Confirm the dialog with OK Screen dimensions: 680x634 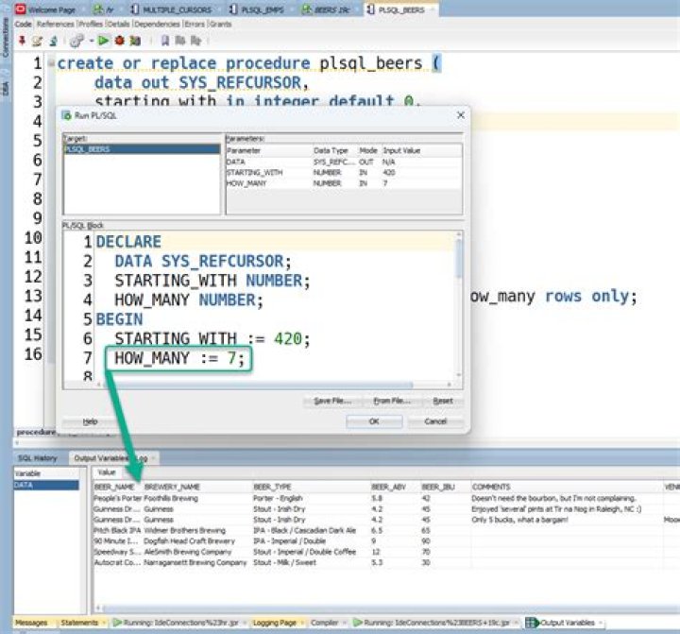pos(374,421)
